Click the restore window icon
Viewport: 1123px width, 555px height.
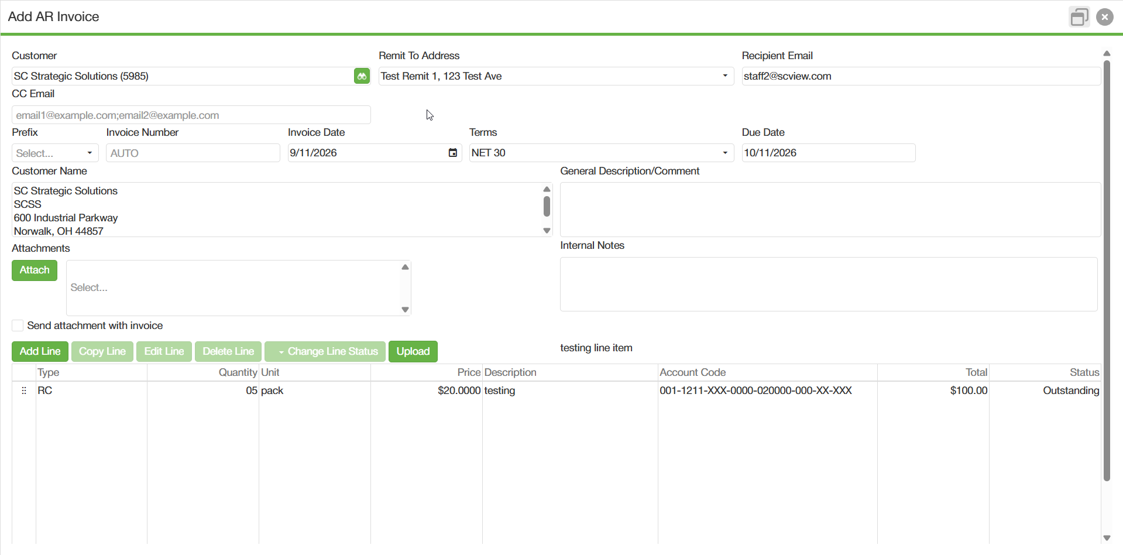click(x=1079, y=17)
